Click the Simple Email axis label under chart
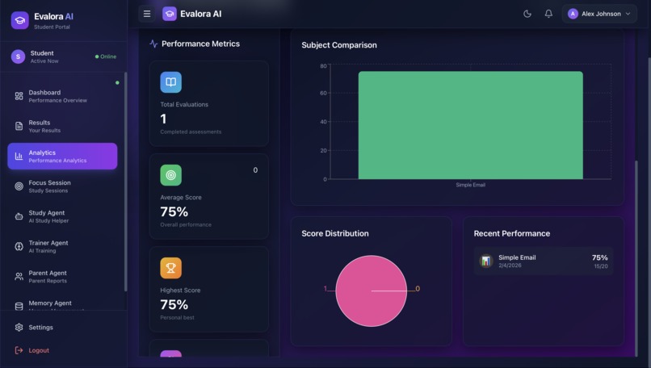The width and height of the screenshot is (651, 368). point(470,185)
